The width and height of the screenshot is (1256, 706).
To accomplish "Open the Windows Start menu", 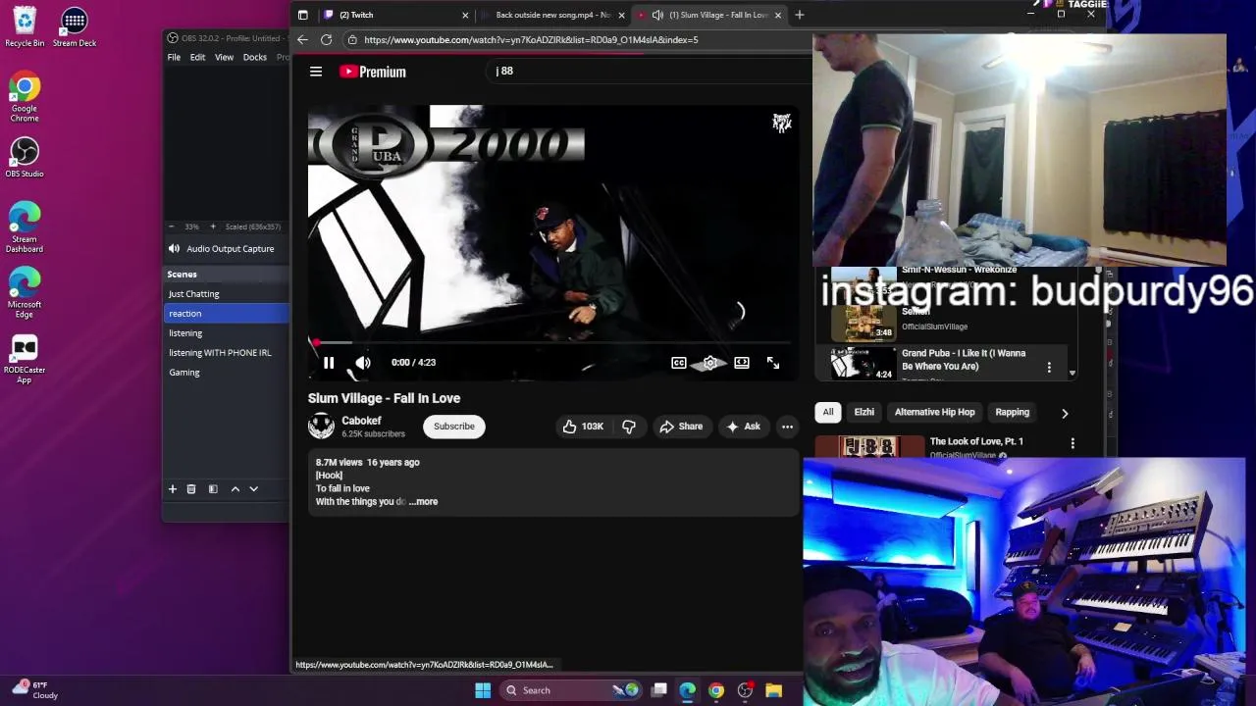I will tap(483, 690).
